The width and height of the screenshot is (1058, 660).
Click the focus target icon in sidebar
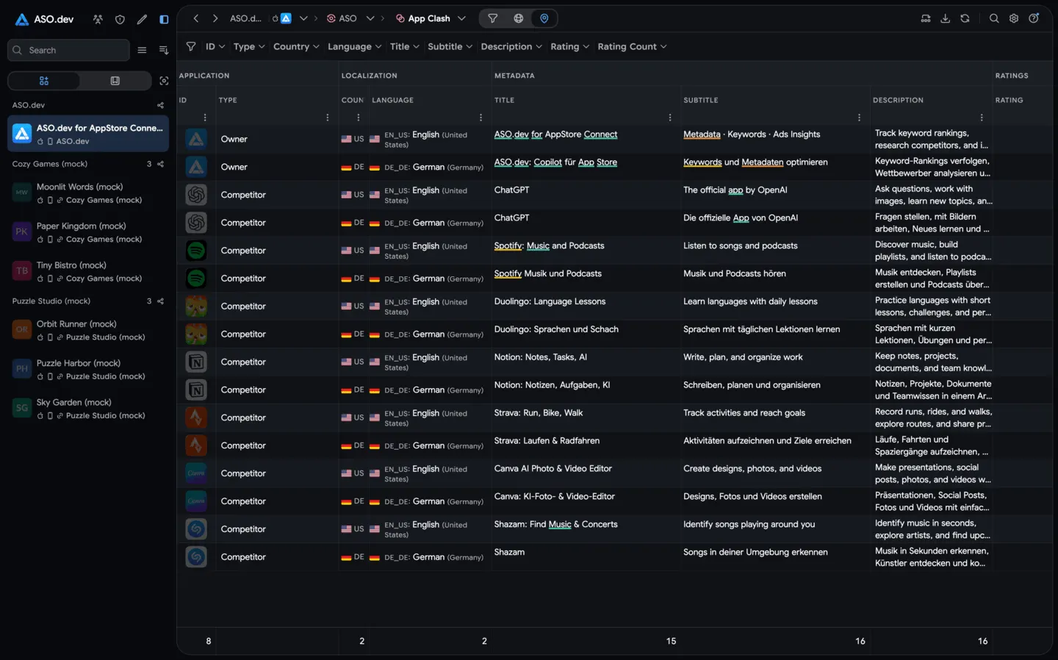click(164, 81)
